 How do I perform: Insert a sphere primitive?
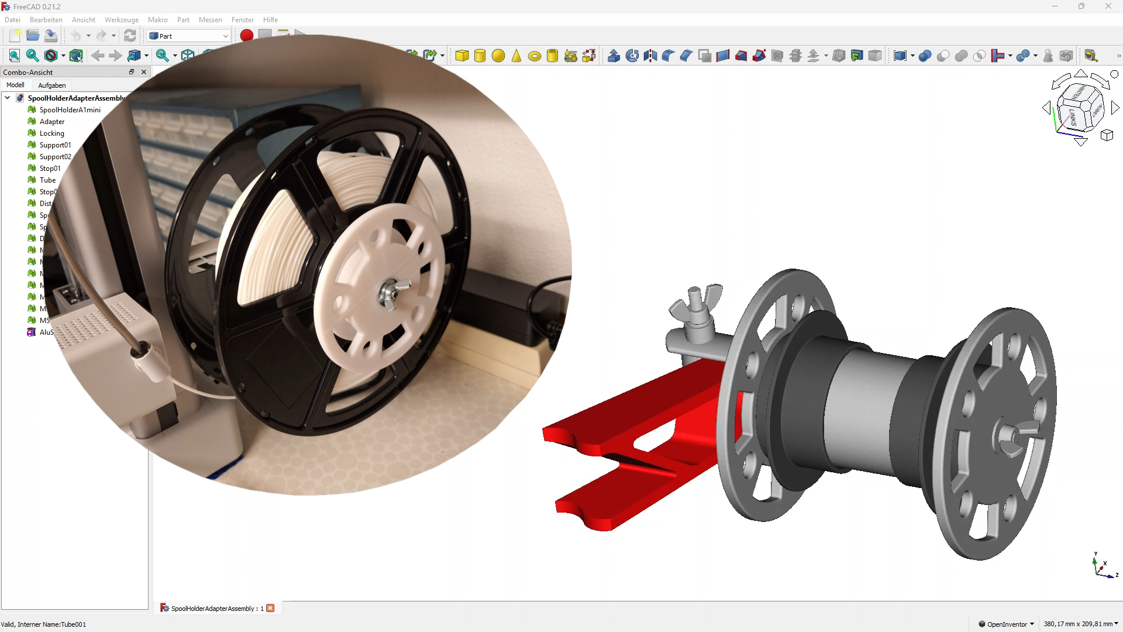coord(498,56)
